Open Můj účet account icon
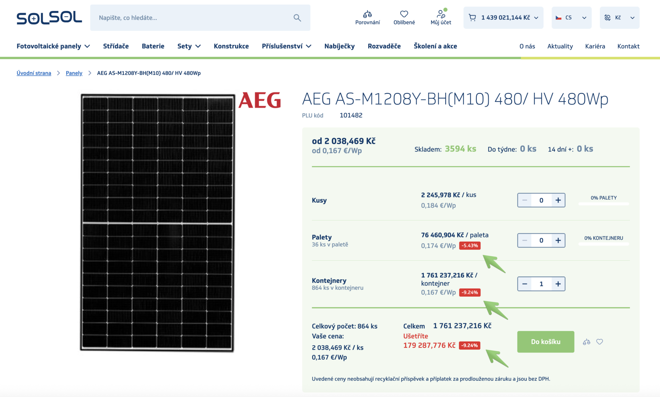Image resolution: width=660 pixels, height=397 pixels. click(441, 14)
